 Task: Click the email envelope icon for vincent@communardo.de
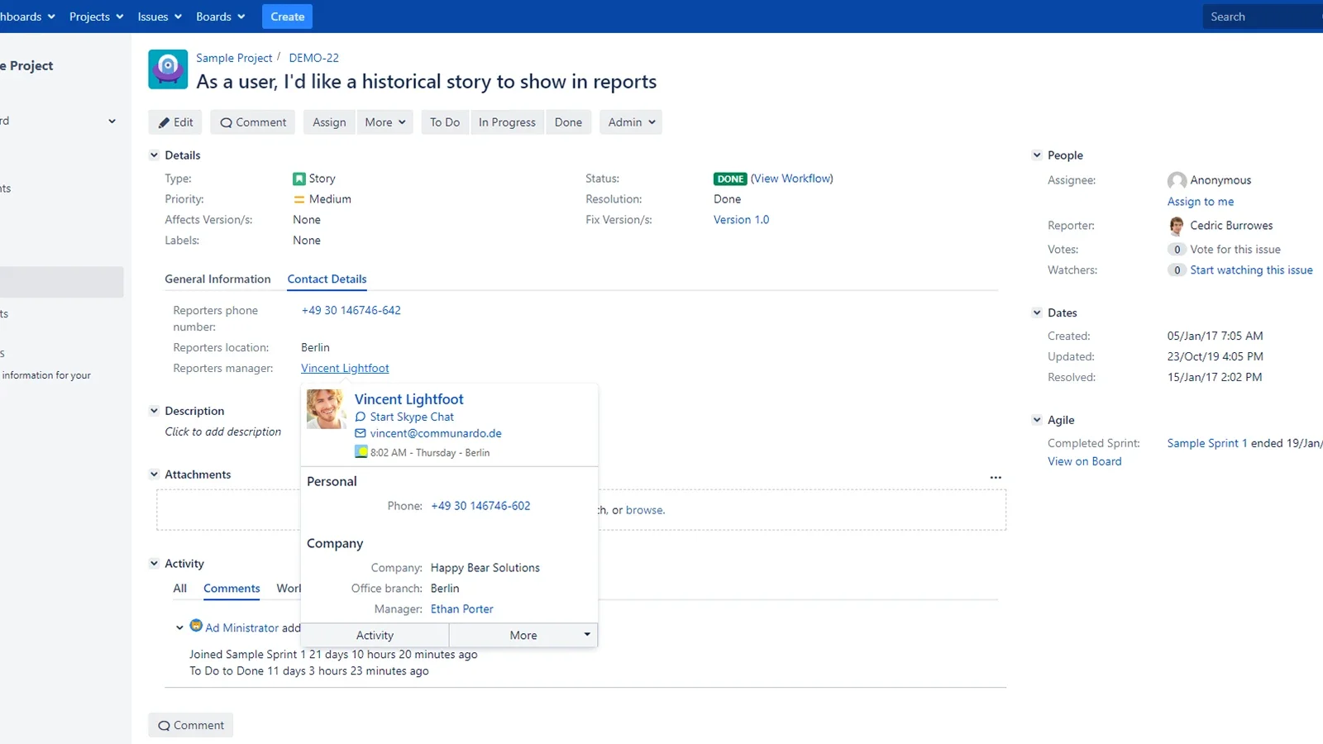(360, 433)
